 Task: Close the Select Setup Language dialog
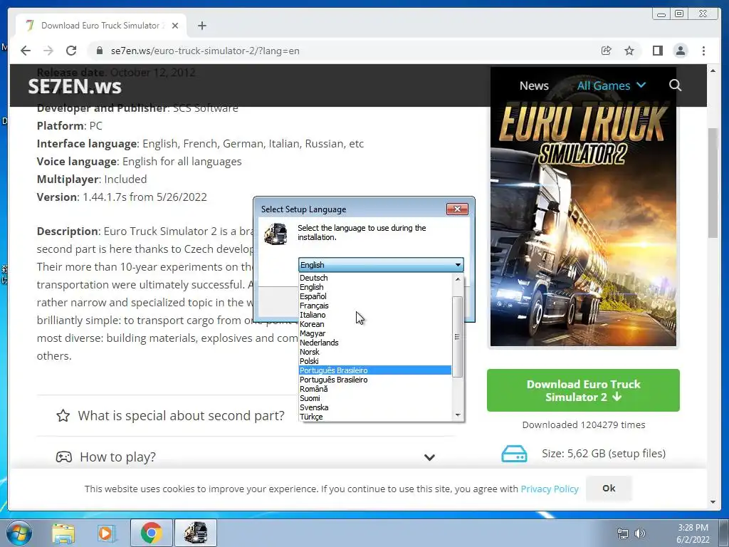pos(457,209)
